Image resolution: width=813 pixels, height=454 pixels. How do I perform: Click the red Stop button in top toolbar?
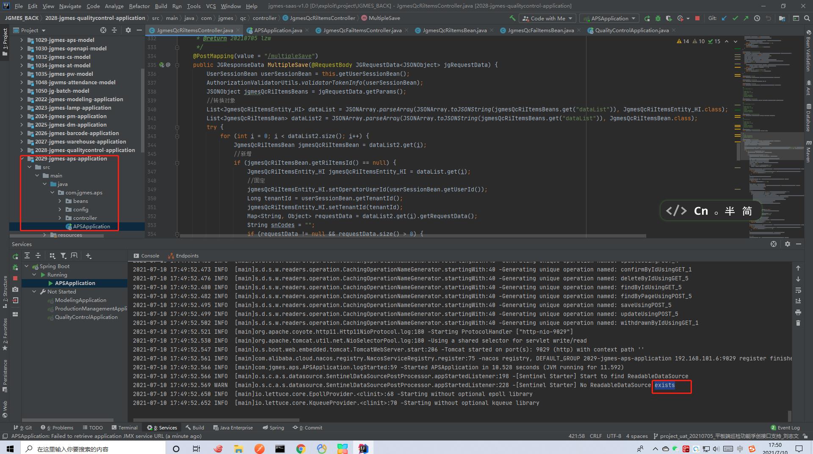(x=697, y=18)
